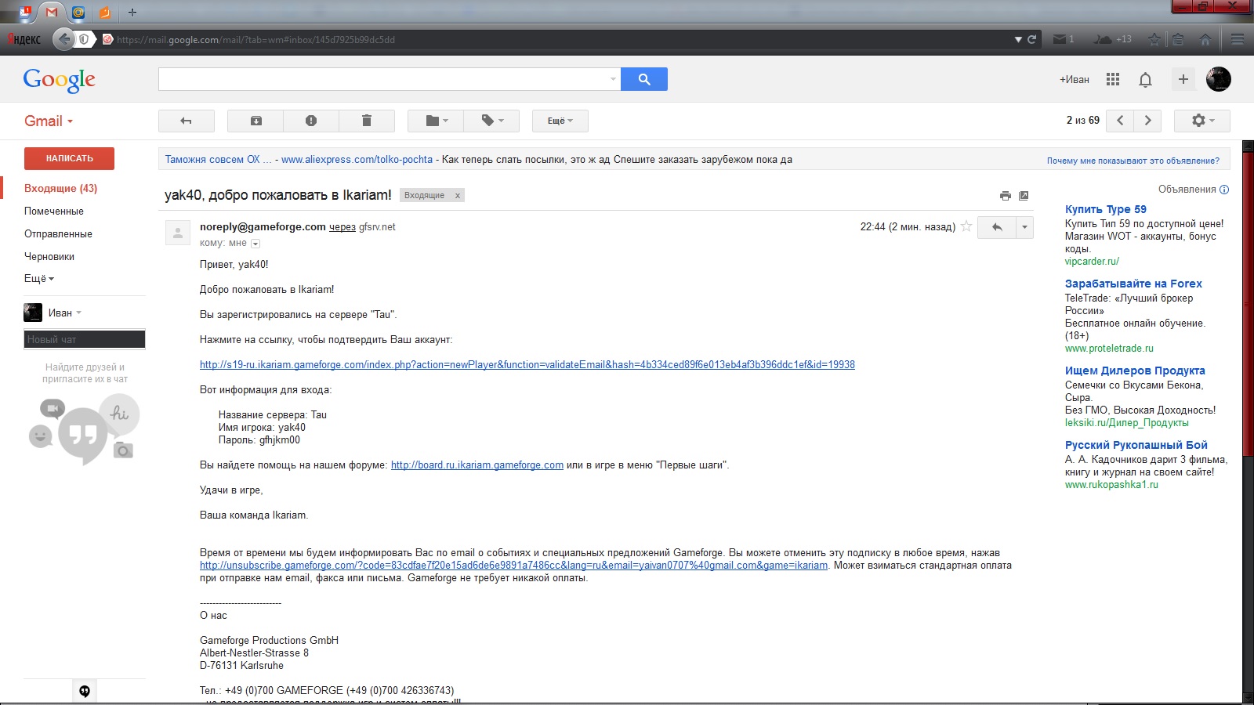
Task: Open search options dropdown arrow
Action: tap(613, 79)
